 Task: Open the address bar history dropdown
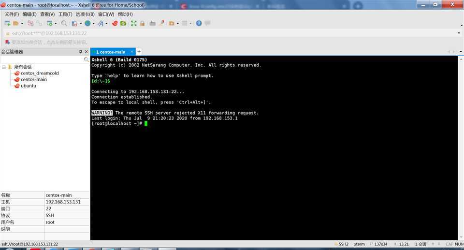[459, 33]
